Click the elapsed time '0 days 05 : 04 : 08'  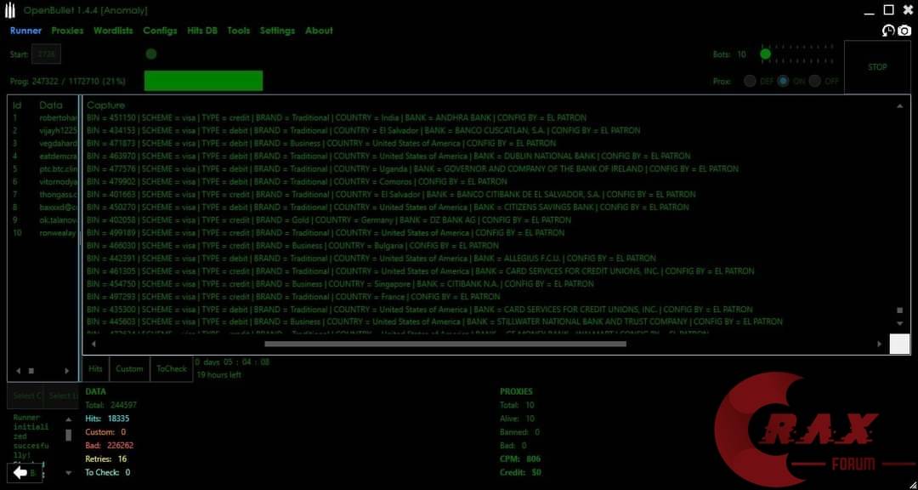tap(232, 362)
